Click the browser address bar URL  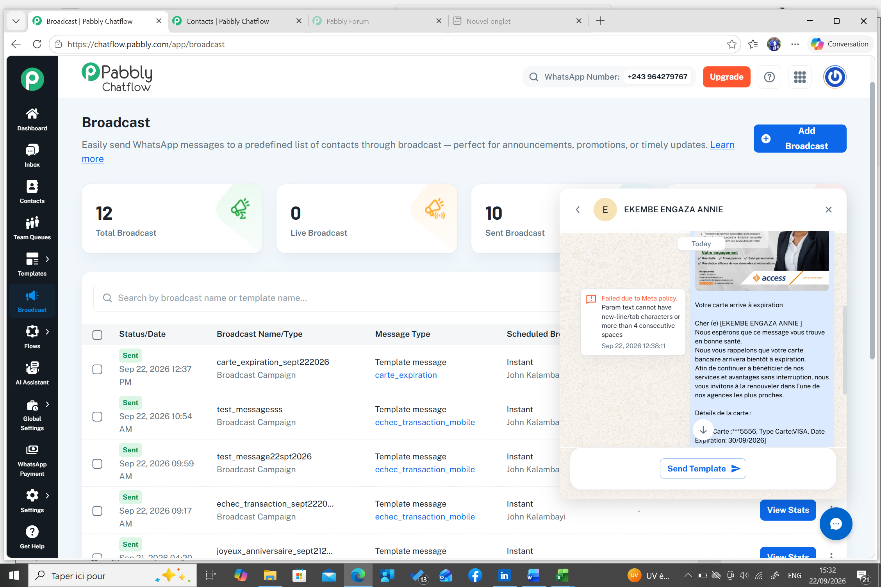click(146, 44)
